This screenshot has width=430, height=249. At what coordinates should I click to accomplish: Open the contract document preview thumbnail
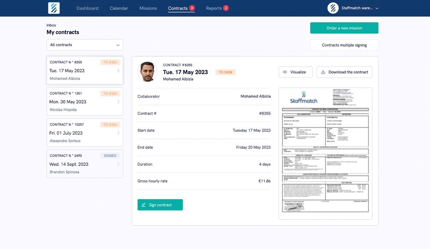[x=325, y=154]
